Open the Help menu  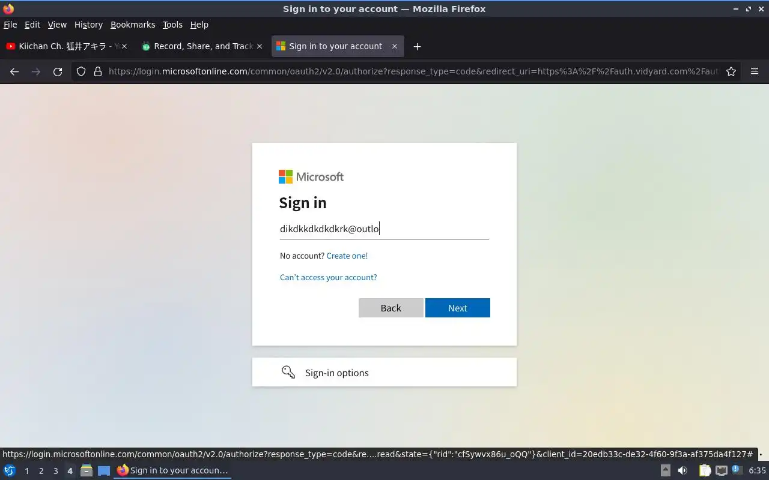coord(199,25)
